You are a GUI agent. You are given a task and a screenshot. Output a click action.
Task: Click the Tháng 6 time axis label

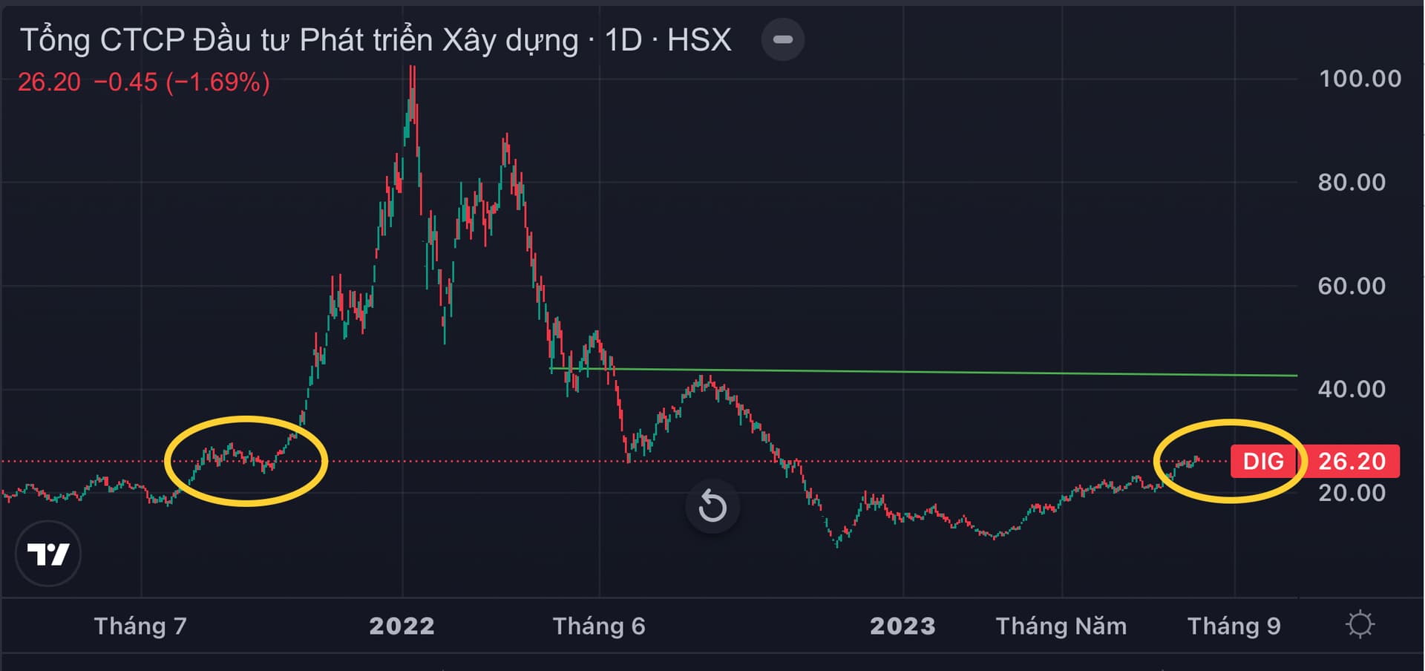pos(599,626)
